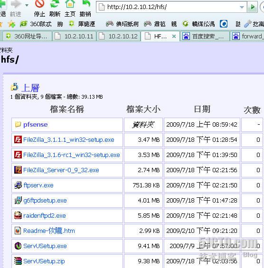This screenshot has height=268, width=264.
Task: Switch to the 10.2.10.12 tab
Action: [x=118, y=36]
